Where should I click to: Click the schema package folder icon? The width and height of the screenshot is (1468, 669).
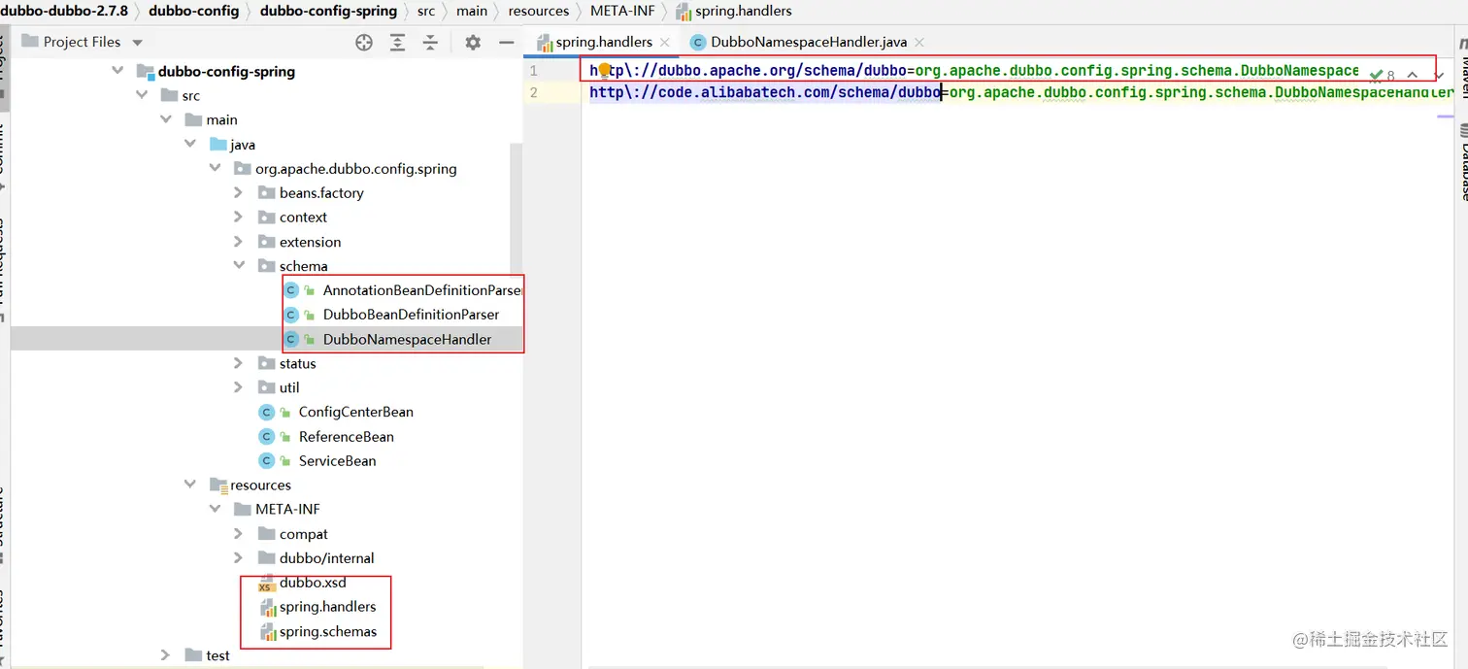(266, 265)
